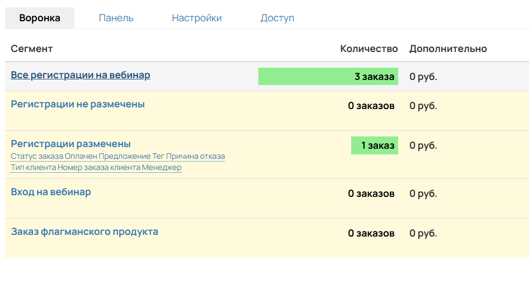The width and height of the screenshot is (529, 302).
Task: Go to the Настройки tab
Action: 196,18
